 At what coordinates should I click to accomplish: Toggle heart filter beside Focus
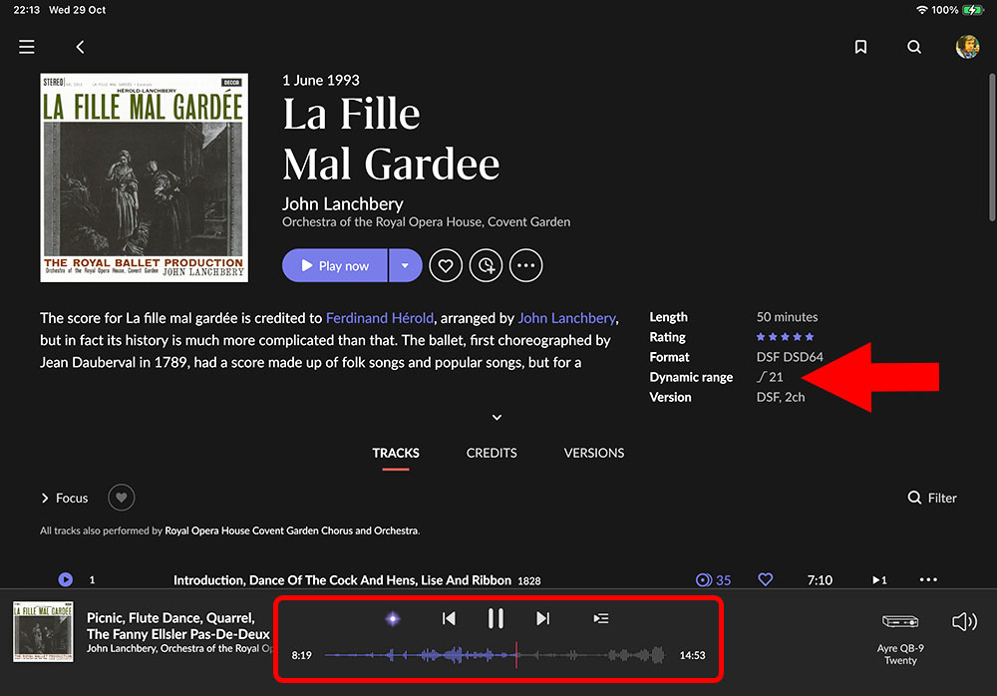tap(121, 498)
